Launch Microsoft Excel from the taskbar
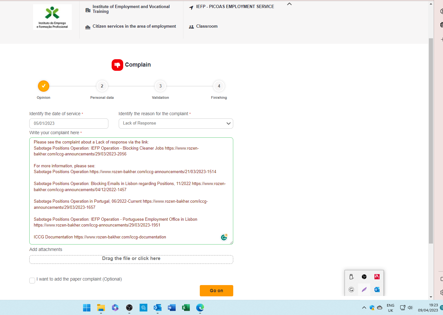 pyautogui.click(x=186, y=308)
